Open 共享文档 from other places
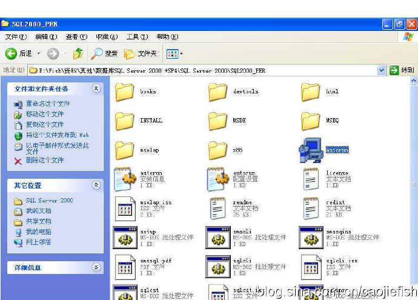This screenshot has width=418, height=300. click(x=38, y=221)
